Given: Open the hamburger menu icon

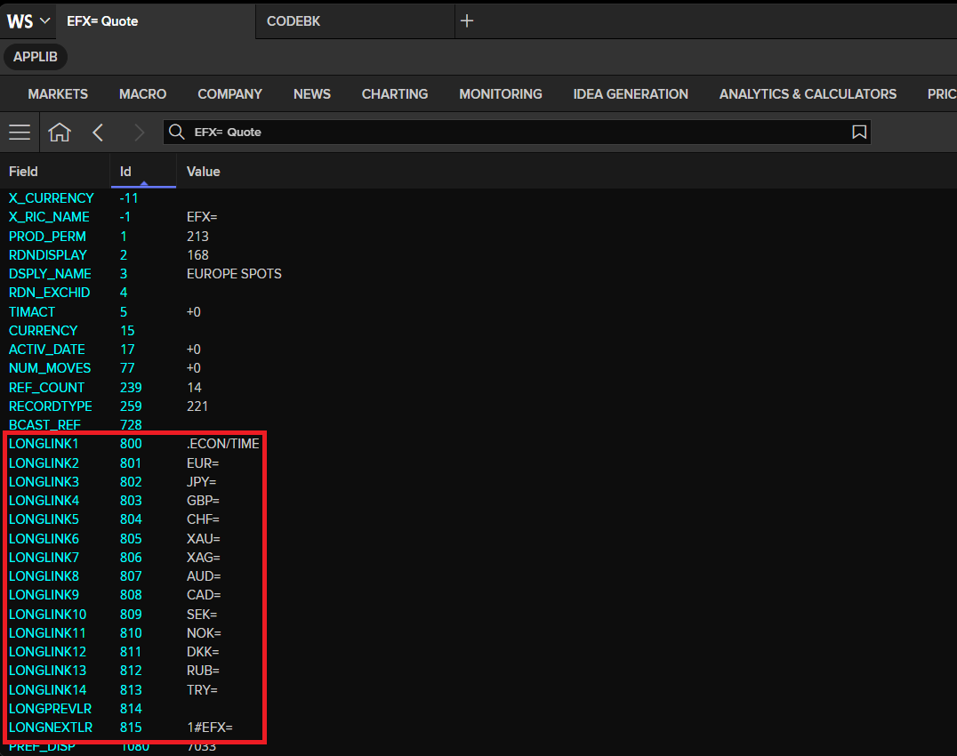Looking at the screenshot, I should (20, 132).
